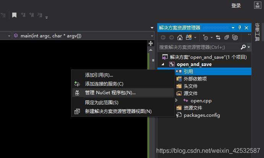Screen dimensions: 264x158
Task: Collapse the open_and_save project node
Action: [x=163, y=64]
